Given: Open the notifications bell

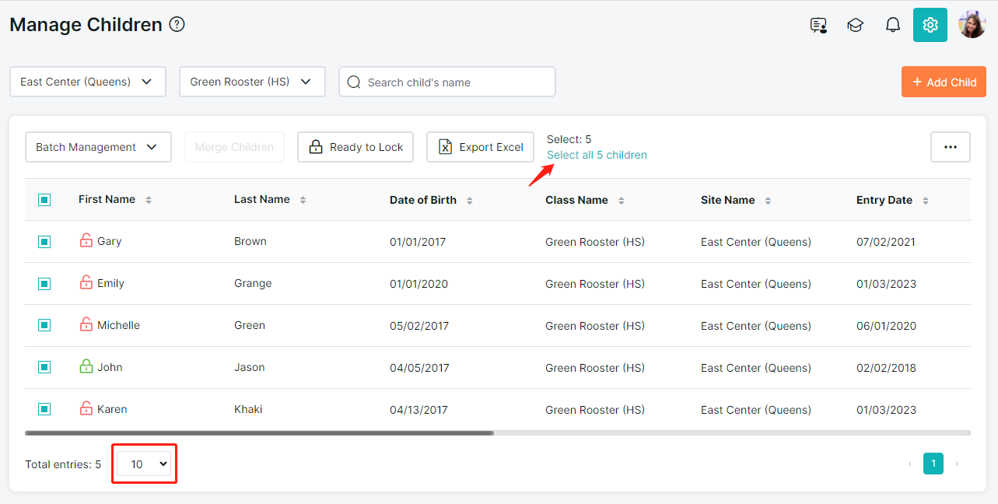Looking at the screenshot, I should point(892,25).
